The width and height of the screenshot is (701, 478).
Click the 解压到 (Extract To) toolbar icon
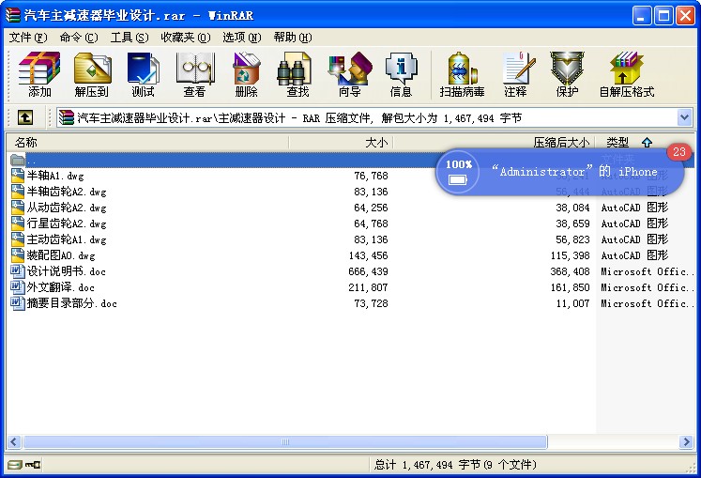(x=92, y=74)
